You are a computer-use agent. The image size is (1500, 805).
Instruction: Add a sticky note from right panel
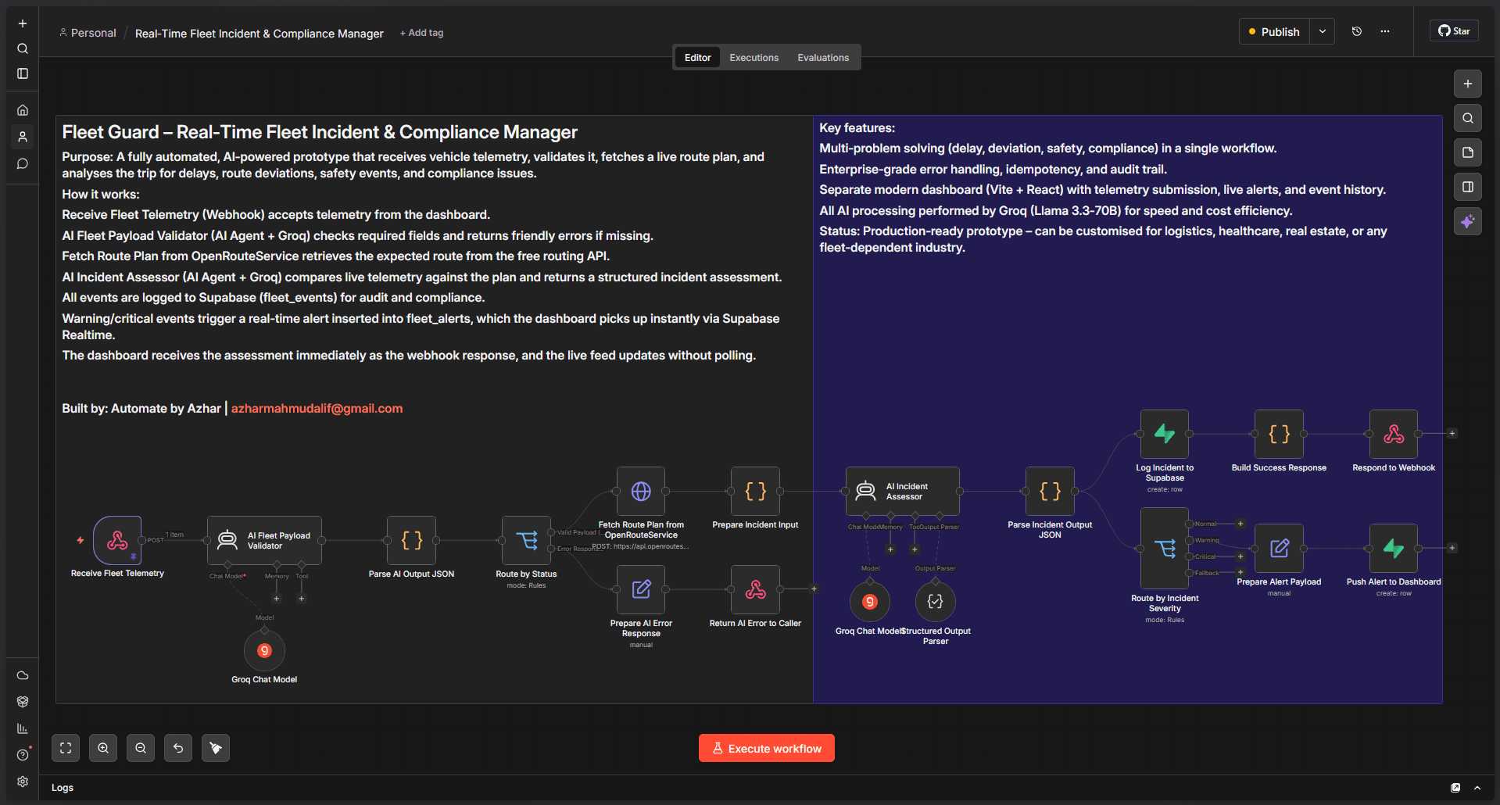coord(1468,152)
